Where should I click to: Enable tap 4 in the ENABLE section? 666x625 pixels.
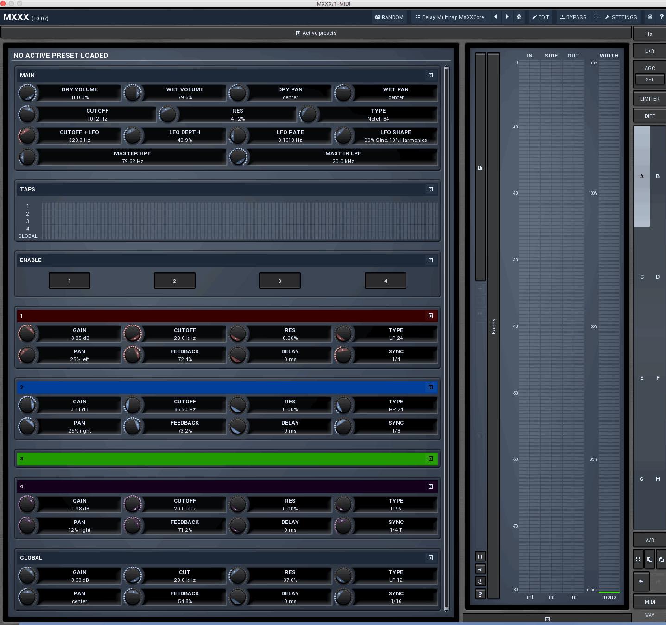tap(386, 281)
